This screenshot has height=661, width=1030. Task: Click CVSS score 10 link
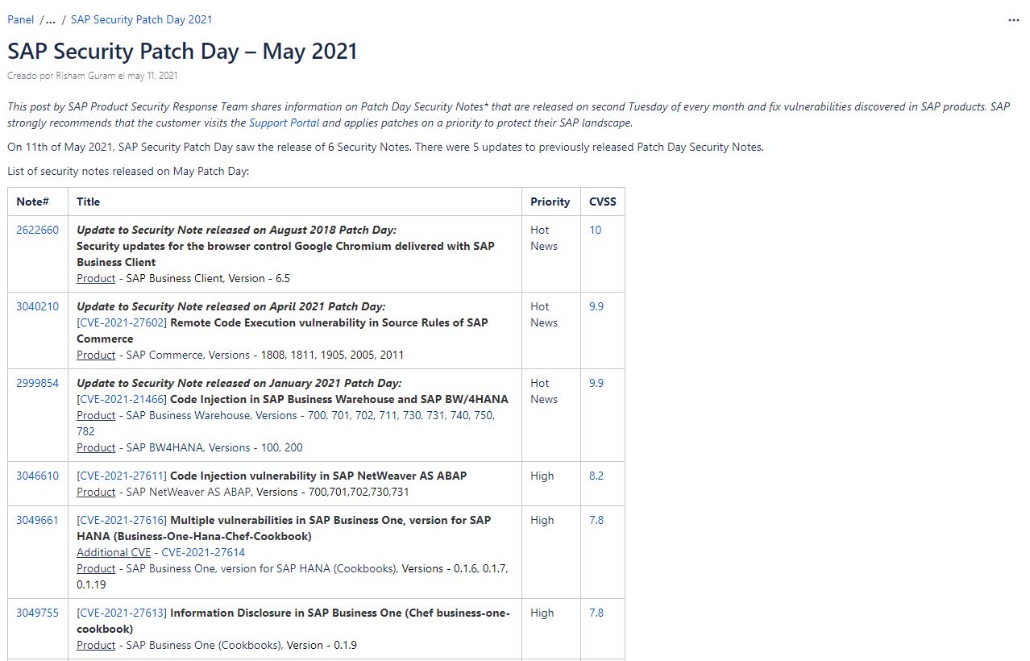[x=595, y=230]
